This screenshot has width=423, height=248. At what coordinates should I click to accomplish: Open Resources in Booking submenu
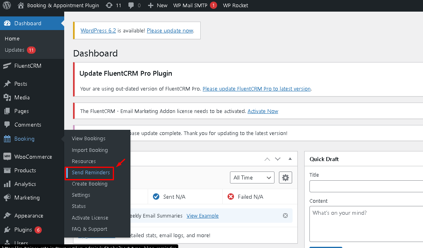click(83, 161)
